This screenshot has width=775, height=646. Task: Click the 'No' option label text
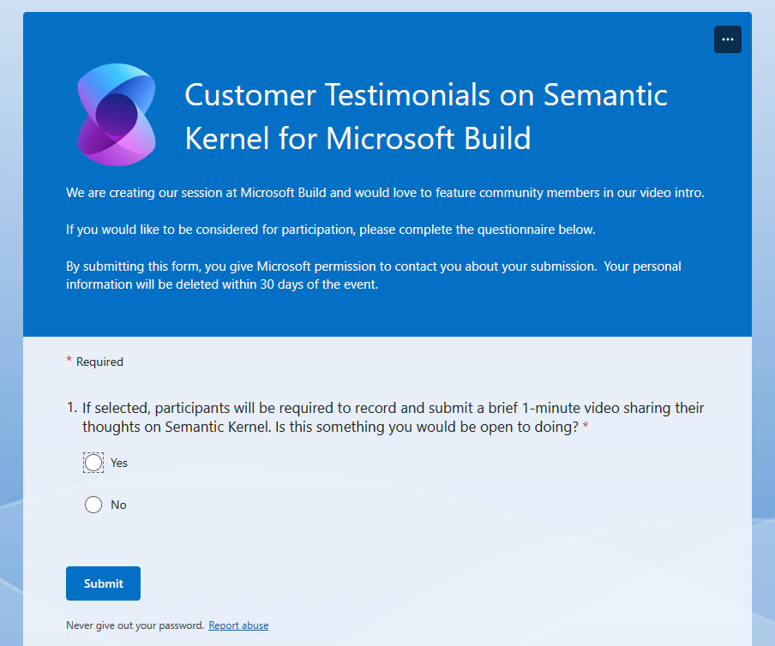(x=118, y=505)
